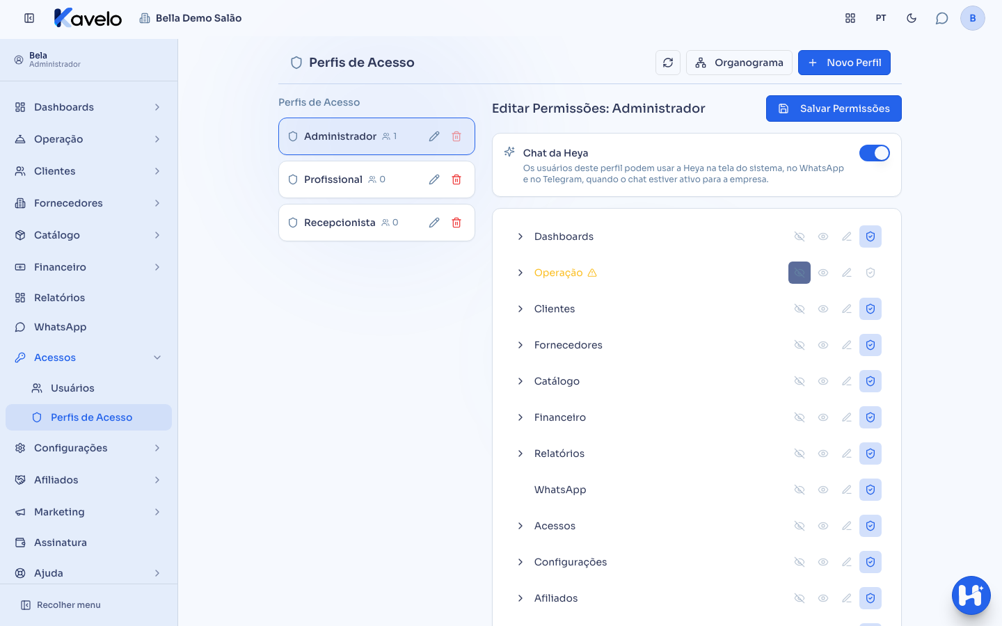Click Recolher menu at sidebar bottom
This screenshot has width=1002, height=626.
[x=61, y=605]
